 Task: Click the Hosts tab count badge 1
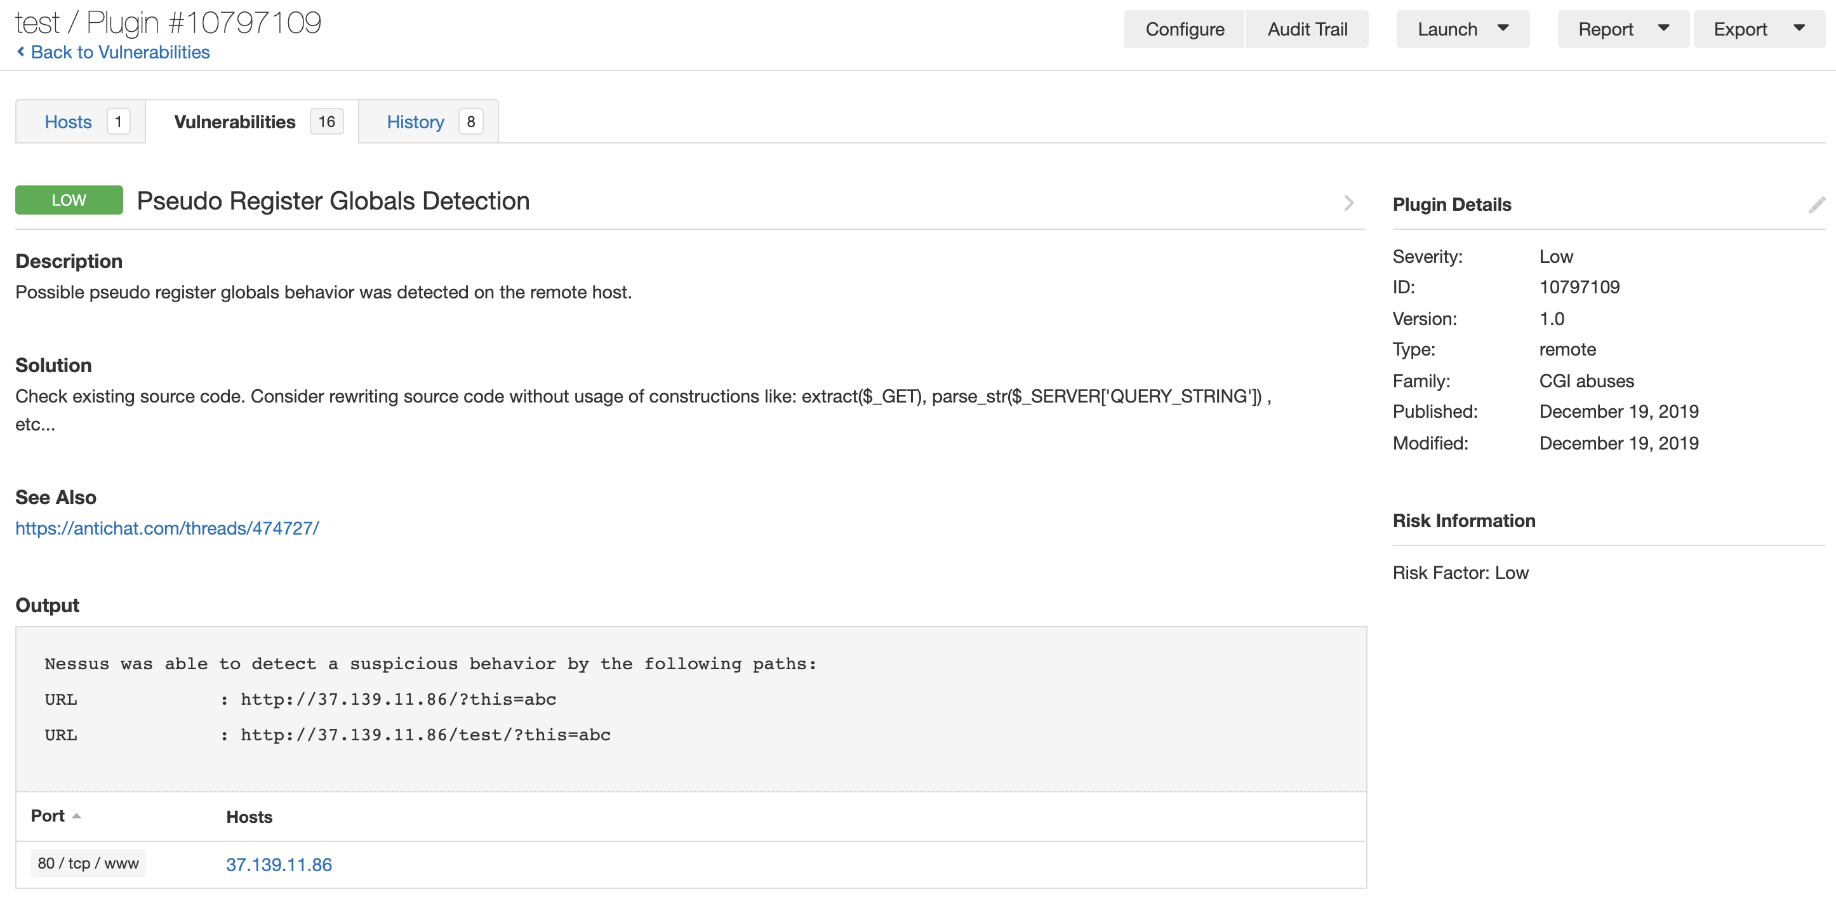(118, 122)
